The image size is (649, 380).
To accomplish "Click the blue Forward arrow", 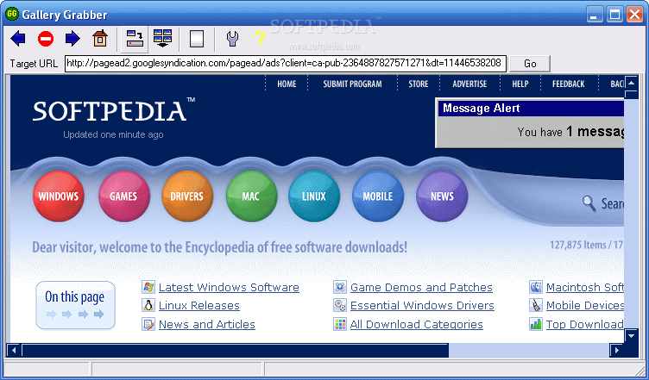I will point(72,39).
